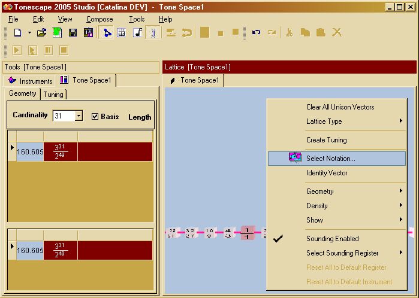The height and width of the screenshot is (298, 419).
Task: Click the grid table toolbar icon
Action: tap(122, 33)
